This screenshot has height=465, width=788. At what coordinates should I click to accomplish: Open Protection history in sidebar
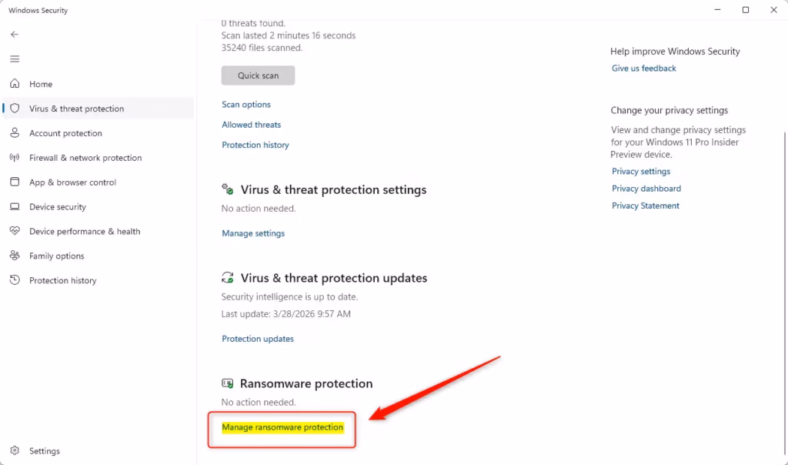[x=62, y=280]
